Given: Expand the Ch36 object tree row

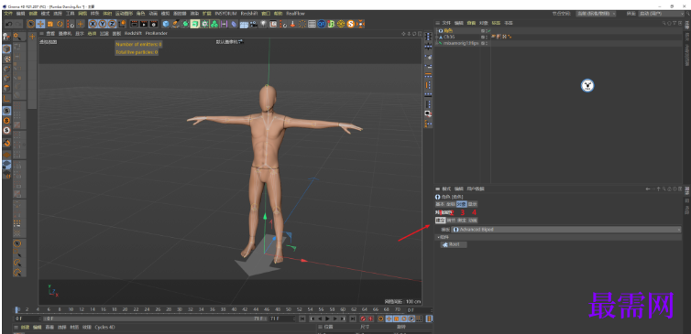Looking at the screenshot, I should 436,37.
